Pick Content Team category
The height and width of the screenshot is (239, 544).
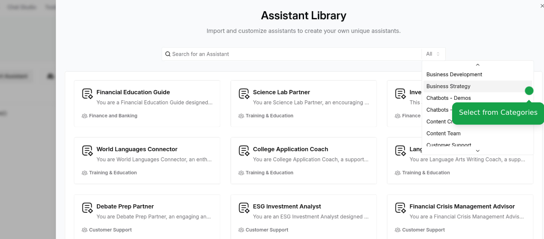pyautogui.click(x=477, y=133)
